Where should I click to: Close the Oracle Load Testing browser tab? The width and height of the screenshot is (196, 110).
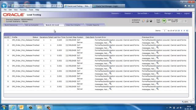(91, 6)
